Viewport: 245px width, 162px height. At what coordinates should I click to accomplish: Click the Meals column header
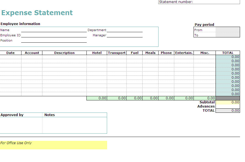151,53
